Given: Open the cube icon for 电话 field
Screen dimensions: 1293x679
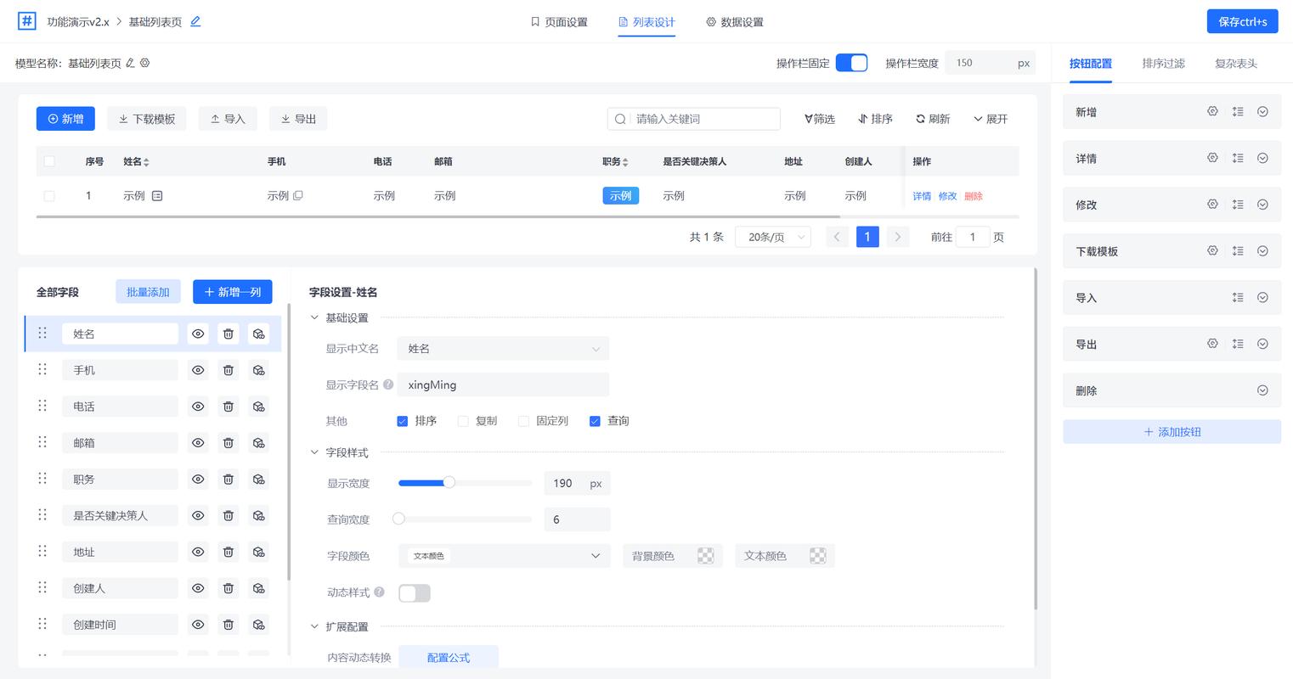Looking at the screenshot, I should [259, 407].
